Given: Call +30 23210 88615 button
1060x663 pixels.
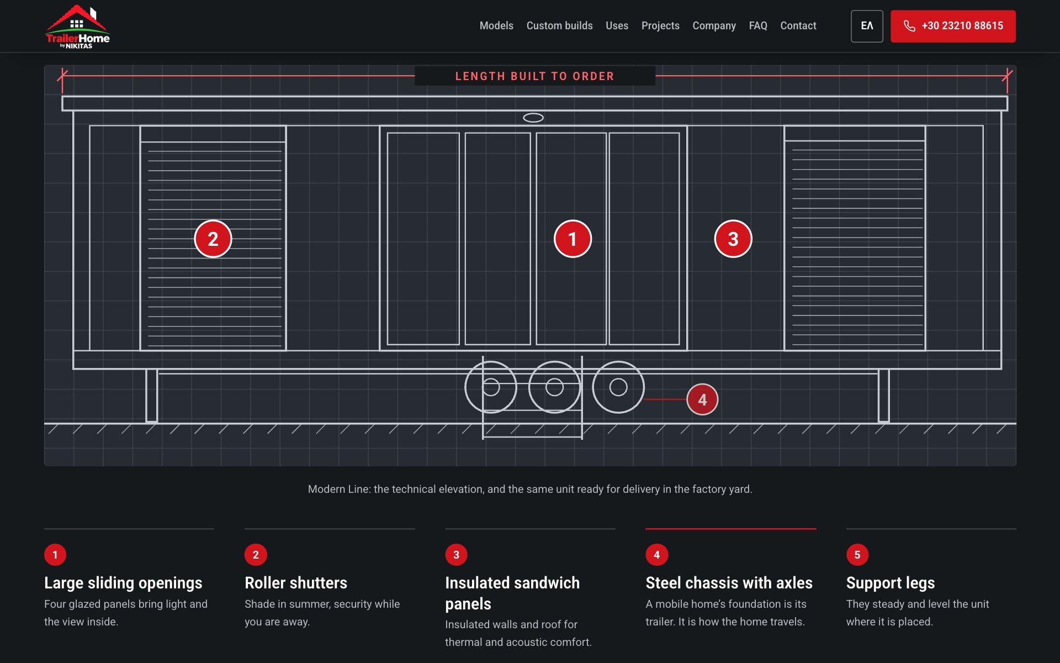Looking at the screenshot, I should point(953,26).
